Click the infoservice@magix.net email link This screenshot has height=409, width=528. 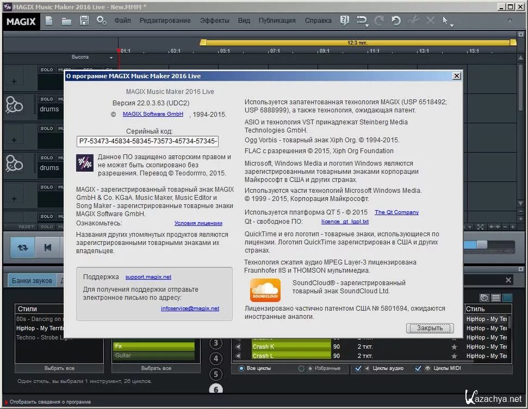click(x=190, y=308)
